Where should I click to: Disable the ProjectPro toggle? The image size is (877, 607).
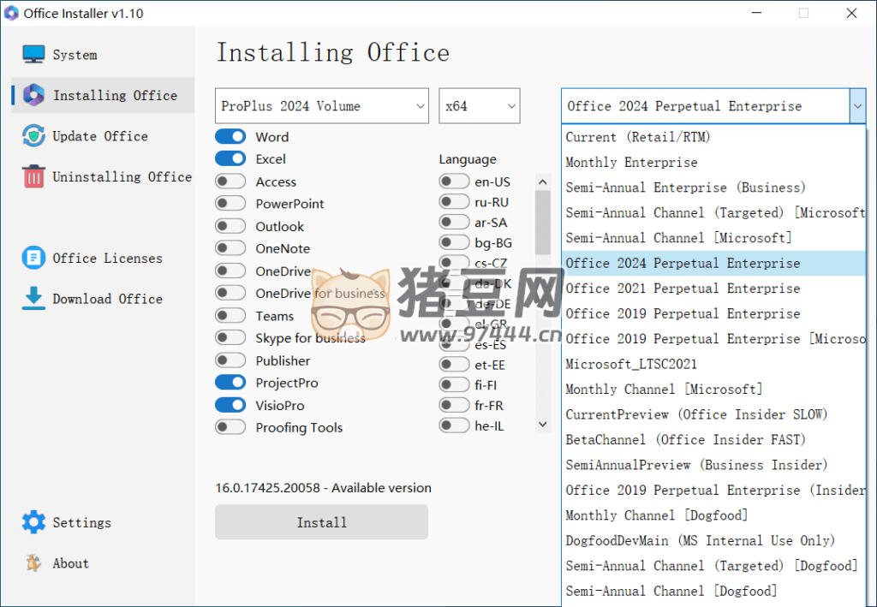click(x=230, y=383)
